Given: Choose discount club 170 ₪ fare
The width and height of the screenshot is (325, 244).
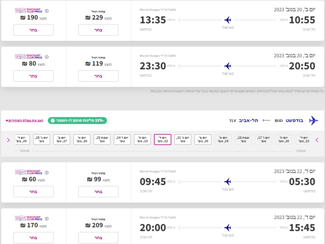Looking at the screenshot, I should [33, 238].
